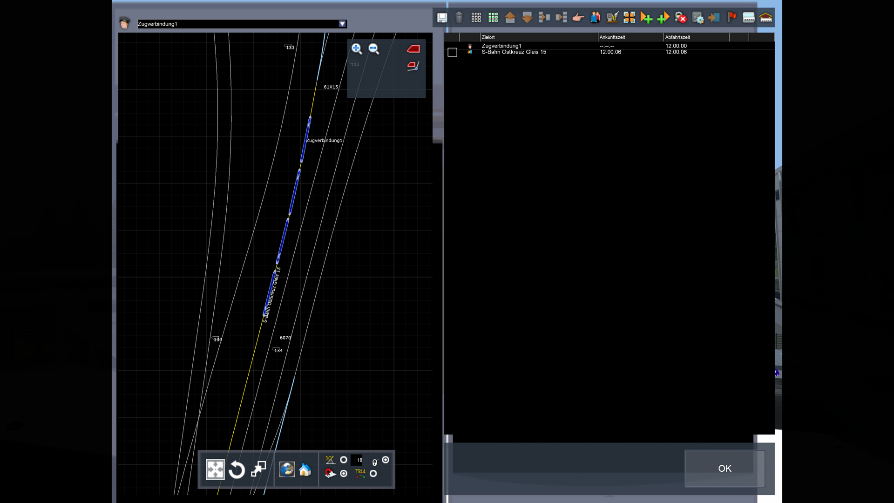Select the four-arrow move tool
The image size is (894, 503).
(x=215, y=469)
